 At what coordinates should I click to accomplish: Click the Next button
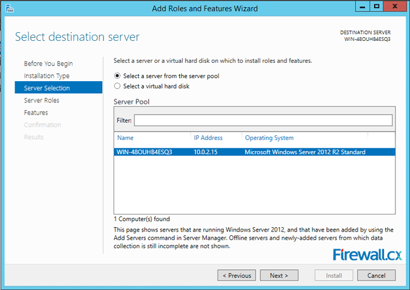[279, 276]
